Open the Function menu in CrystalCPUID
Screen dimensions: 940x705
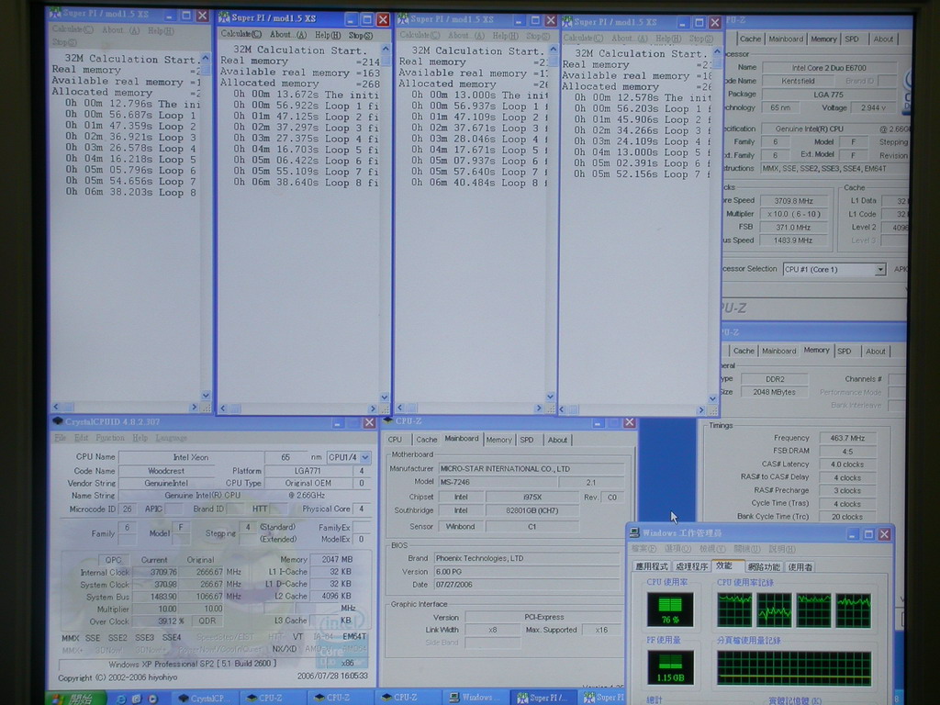coord(112,438)
